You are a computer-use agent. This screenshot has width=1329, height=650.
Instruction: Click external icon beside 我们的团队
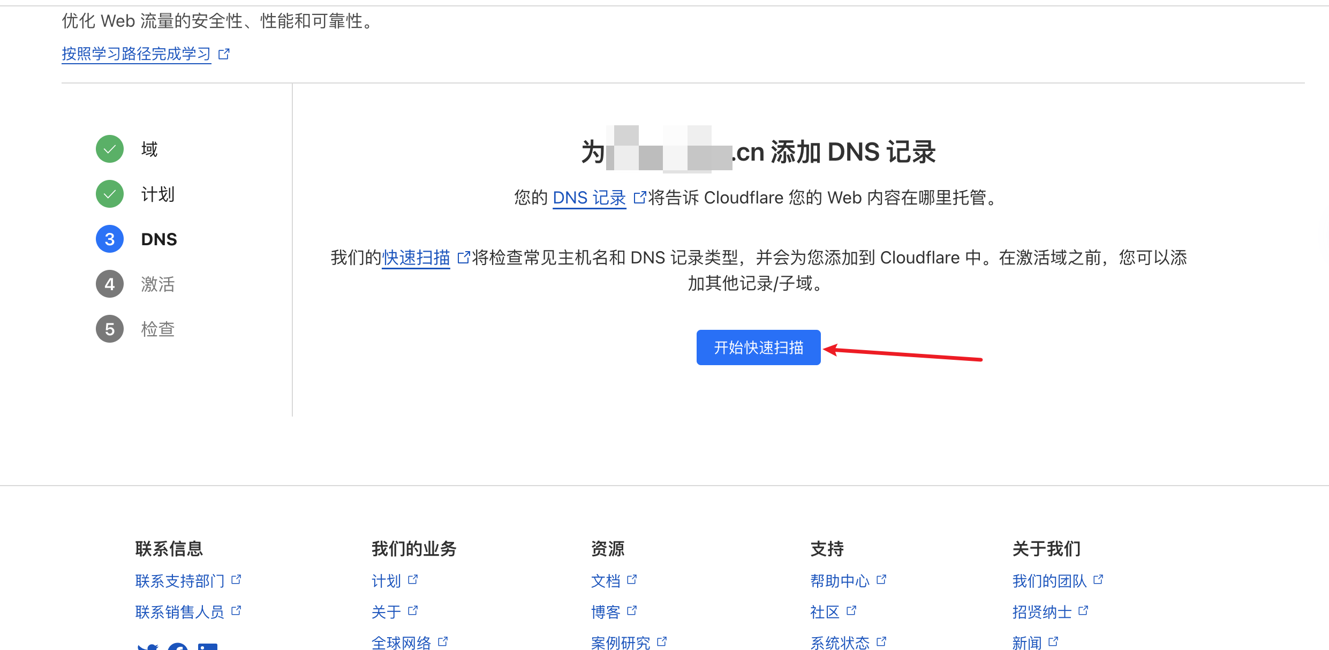[1098, 580]
